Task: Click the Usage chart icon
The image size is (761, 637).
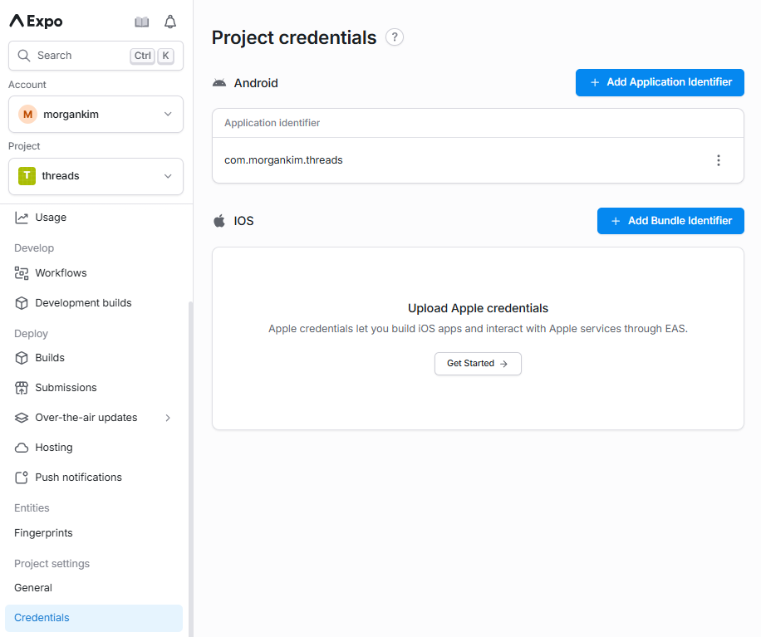Action: [x=22, y=218]
